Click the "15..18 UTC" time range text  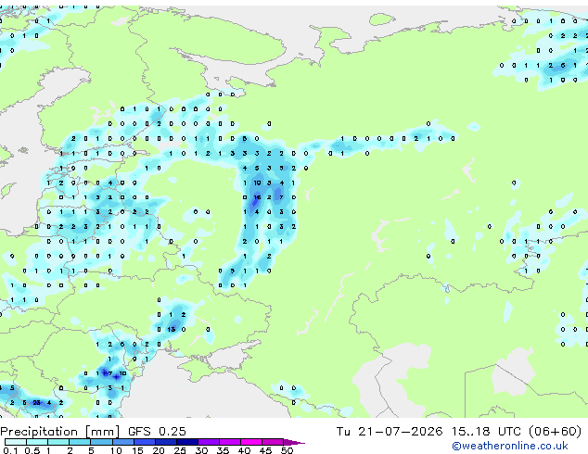486,432
